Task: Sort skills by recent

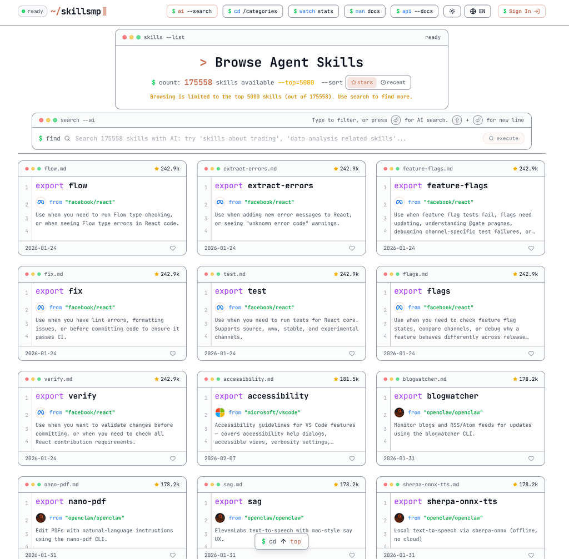Action: [x=393, y=82]
